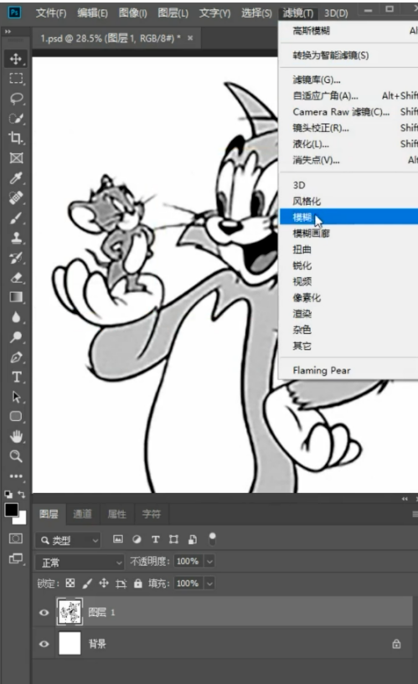Turn layer filtering on or off

click(x=212, y=539)
